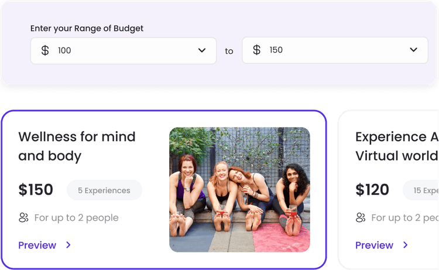Click the $120 price text
The width and height of the screenshot is (439, 270).
point(372,190)
